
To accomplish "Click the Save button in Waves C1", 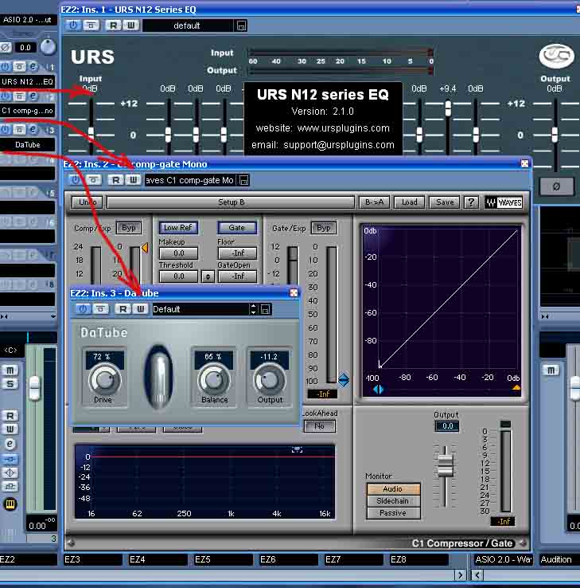I will 445,202.
